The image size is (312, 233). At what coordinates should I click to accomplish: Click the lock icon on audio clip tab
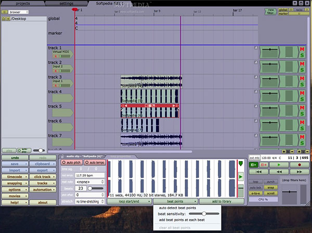pos(62,156)
